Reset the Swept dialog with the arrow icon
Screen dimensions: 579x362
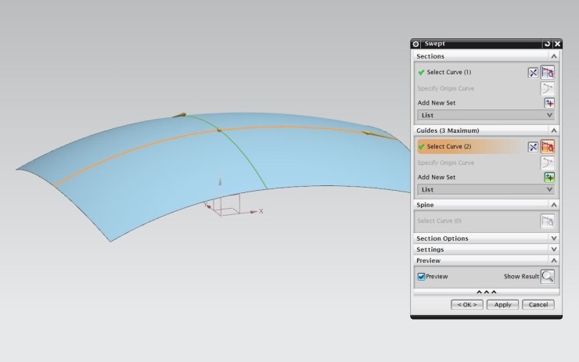(548, 44)
